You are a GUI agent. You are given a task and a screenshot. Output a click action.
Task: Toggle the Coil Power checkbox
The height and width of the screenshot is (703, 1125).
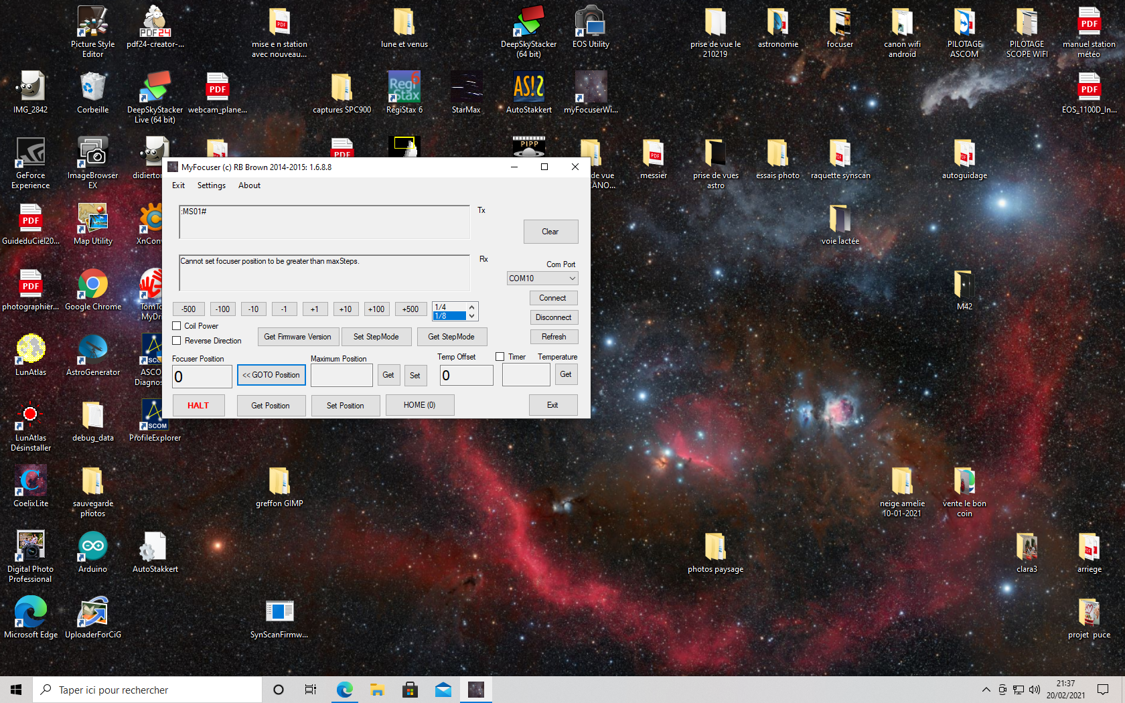click(x=177, y=326)
